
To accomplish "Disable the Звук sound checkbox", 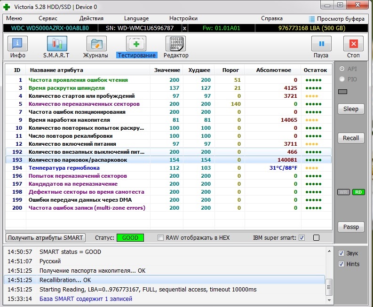I will pos(341,253).
